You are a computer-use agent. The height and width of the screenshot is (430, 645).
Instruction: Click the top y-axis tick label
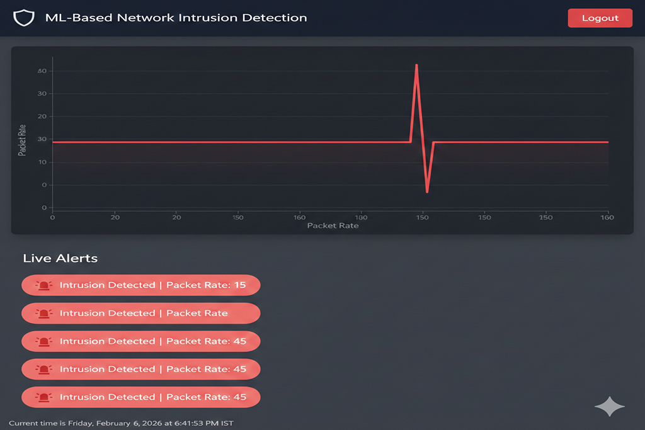[42, 71]
